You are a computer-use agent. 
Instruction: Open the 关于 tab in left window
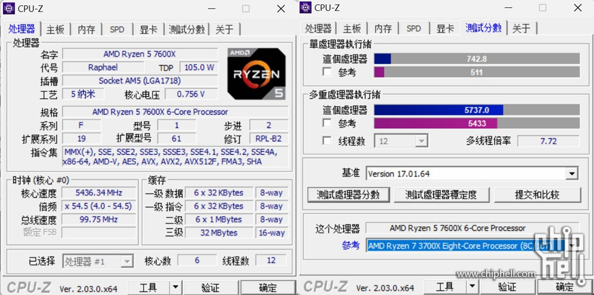point(225,30)
